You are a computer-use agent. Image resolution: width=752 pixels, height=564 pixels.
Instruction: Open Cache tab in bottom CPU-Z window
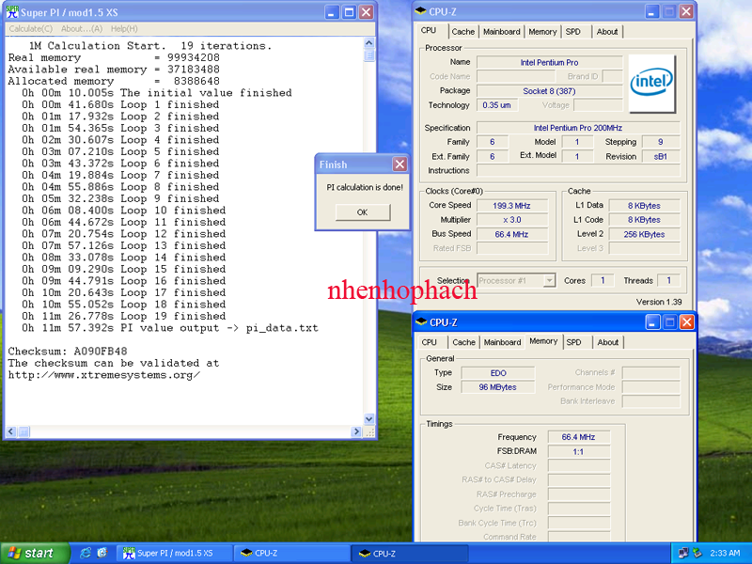pyautogui.click(x=463, y=342)
